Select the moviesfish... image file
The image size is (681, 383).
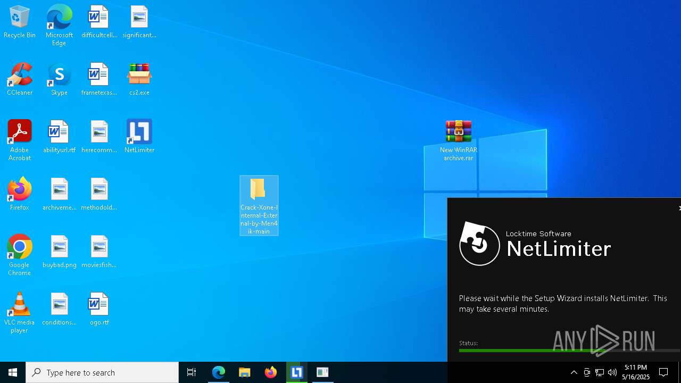pos(99,252)
